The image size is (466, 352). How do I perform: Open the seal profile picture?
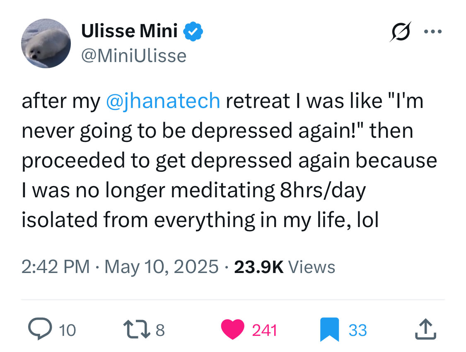pos(46,43)
